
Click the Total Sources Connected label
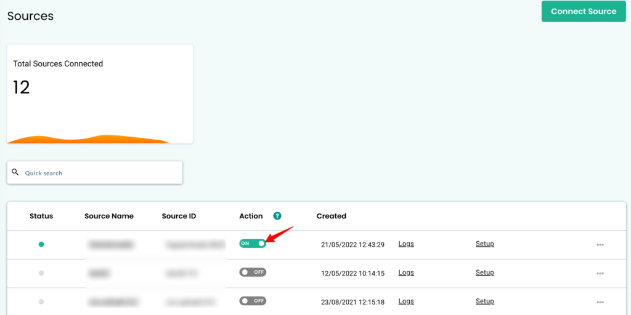click(x=58, y=63)
